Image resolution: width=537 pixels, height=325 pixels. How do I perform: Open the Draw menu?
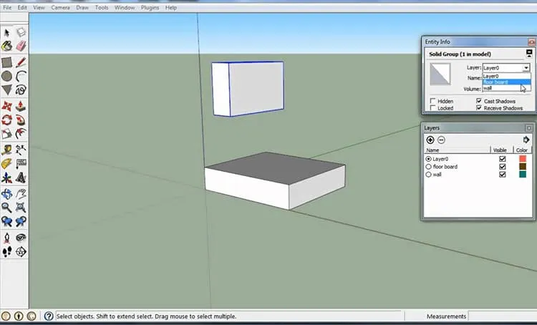tap(82, 7)
